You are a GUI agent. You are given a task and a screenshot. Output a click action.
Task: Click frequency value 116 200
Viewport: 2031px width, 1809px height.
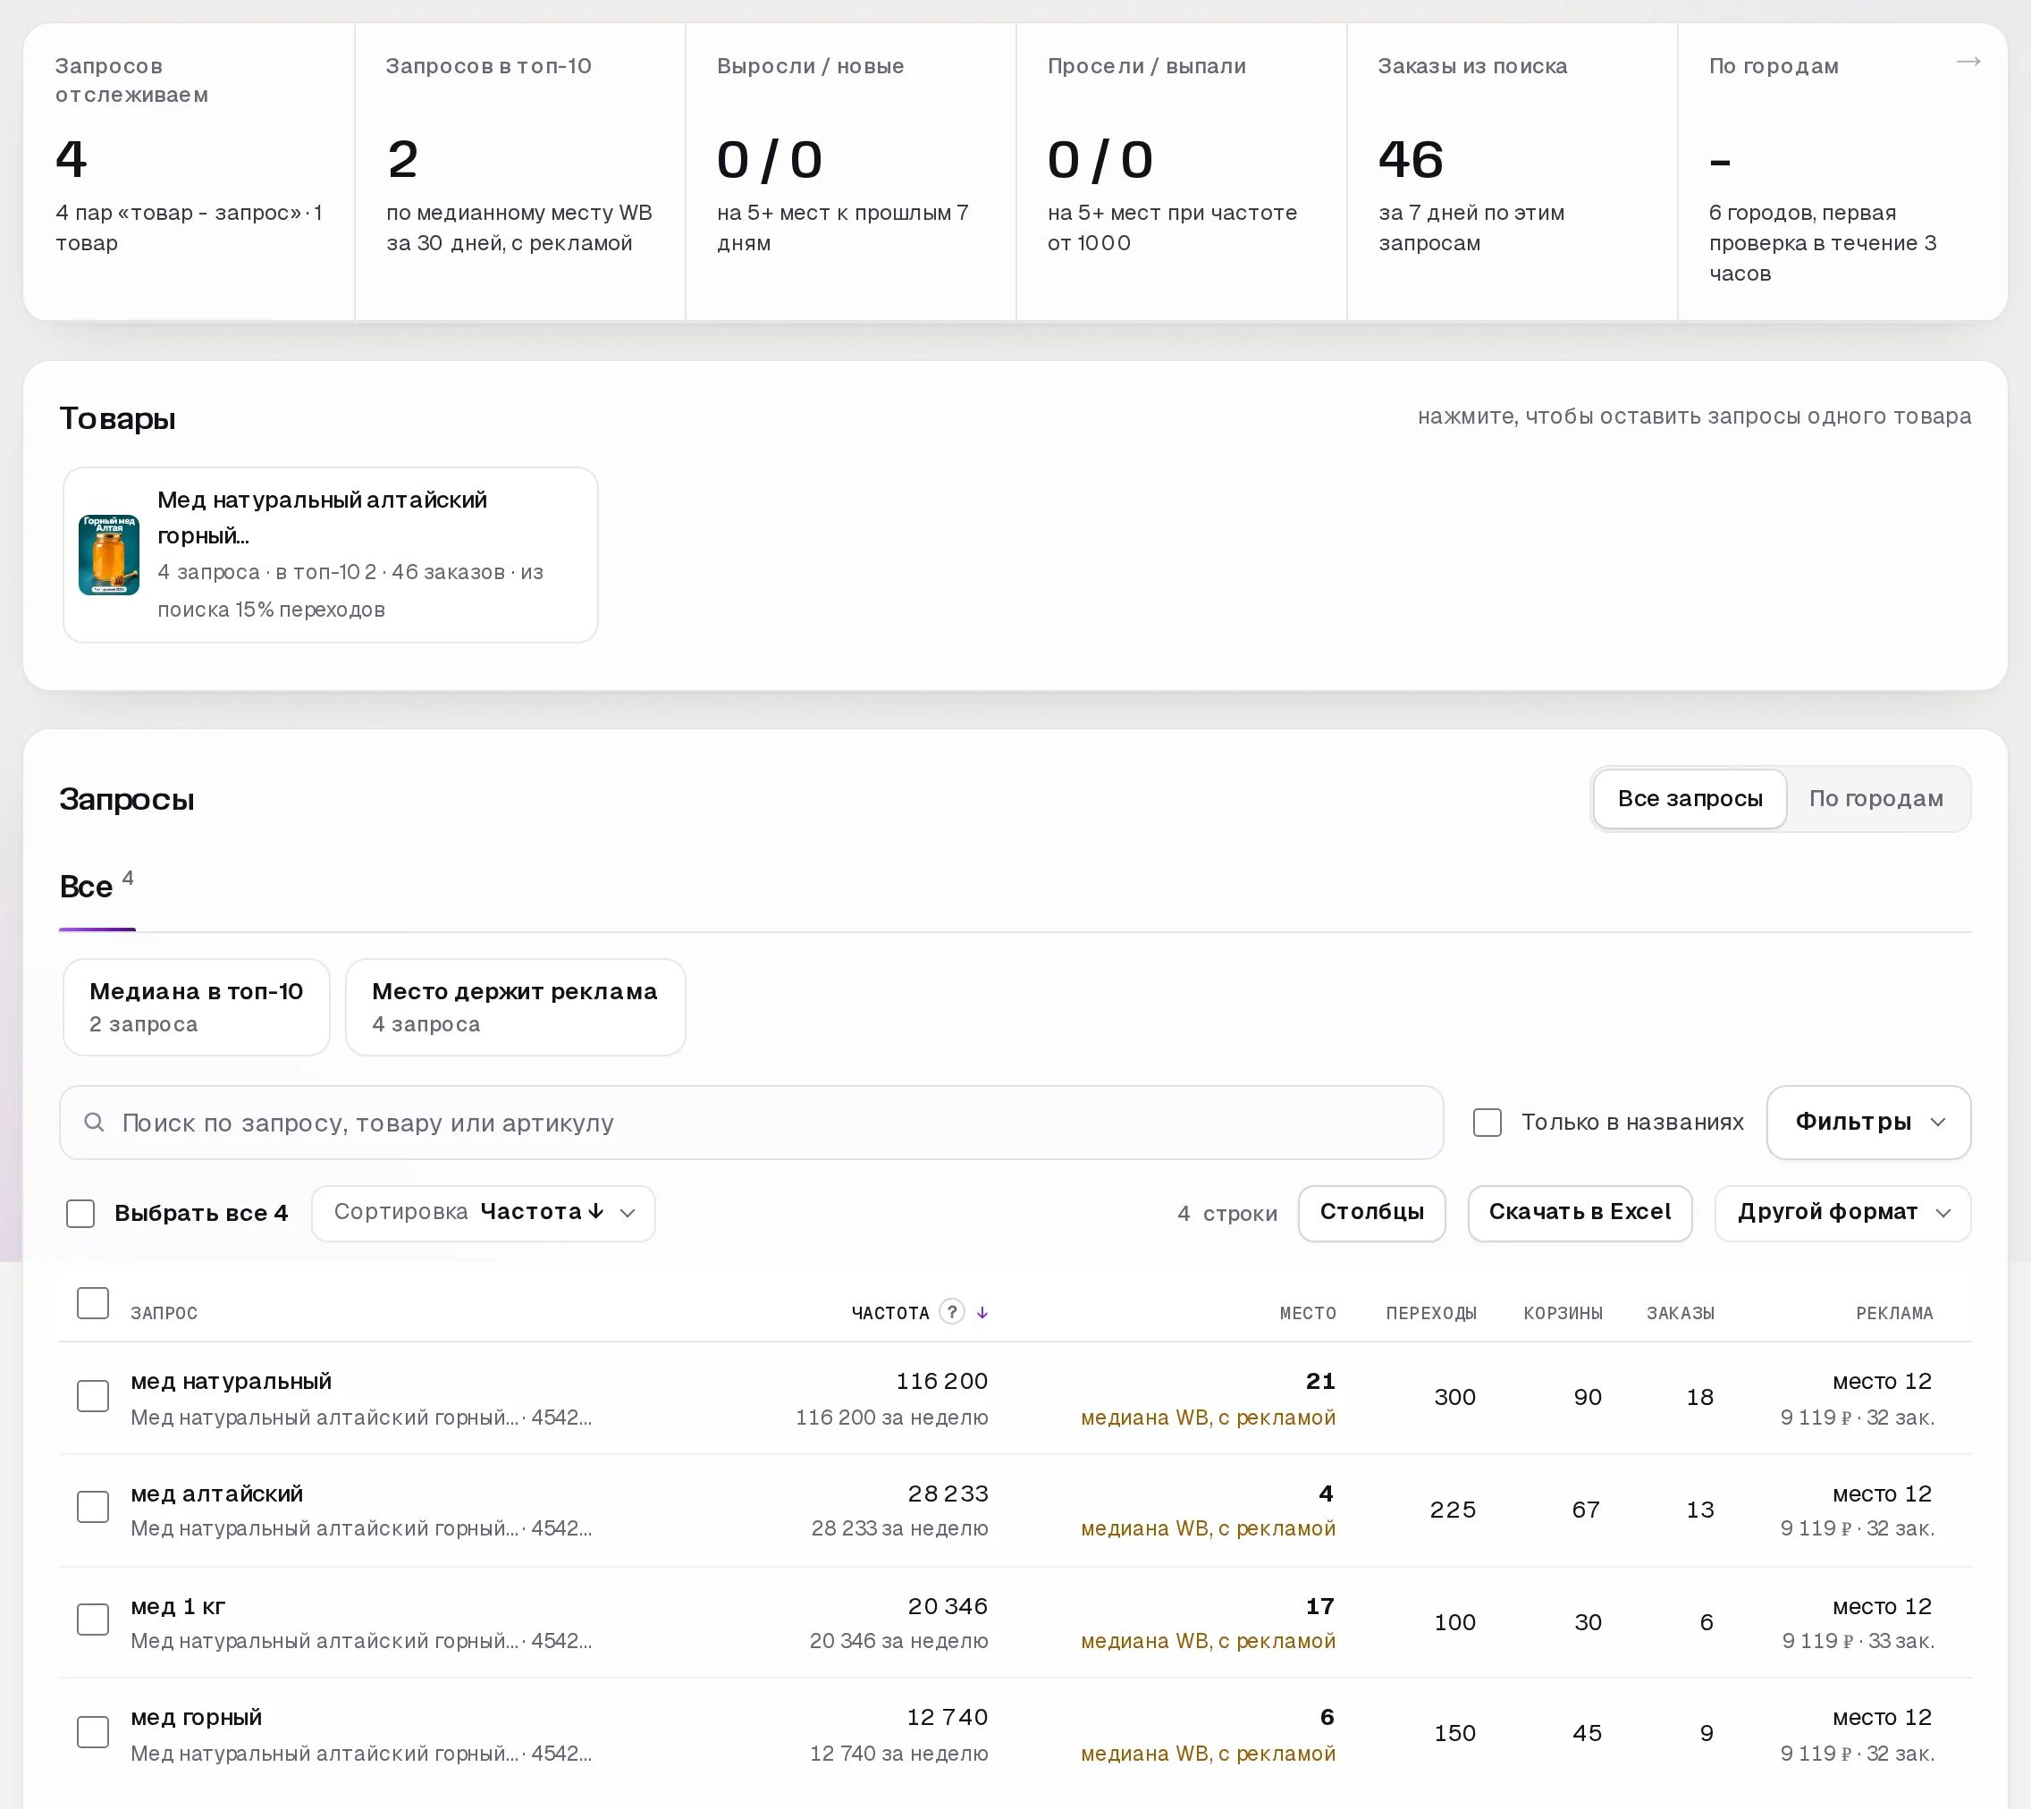pos(941,1381)
